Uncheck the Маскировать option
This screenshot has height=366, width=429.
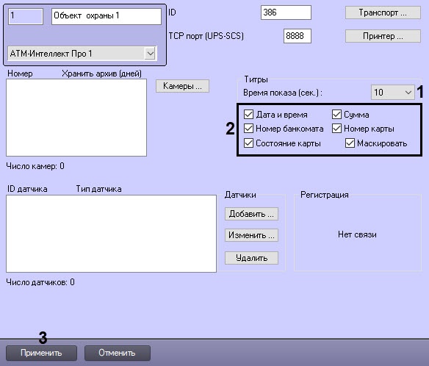coord(350,143)
